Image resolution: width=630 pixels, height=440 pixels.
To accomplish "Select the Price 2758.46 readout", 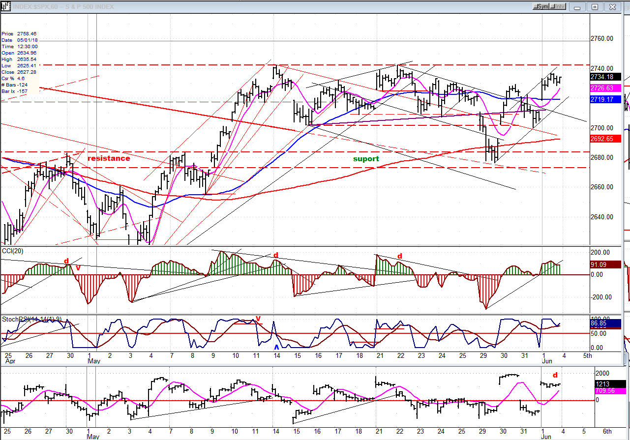I will pyautogui.click(x=19, y=34).
